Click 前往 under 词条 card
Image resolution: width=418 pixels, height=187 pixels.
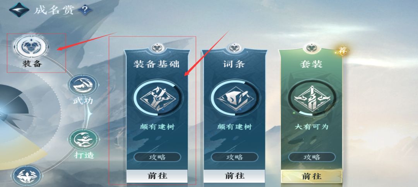234,176
